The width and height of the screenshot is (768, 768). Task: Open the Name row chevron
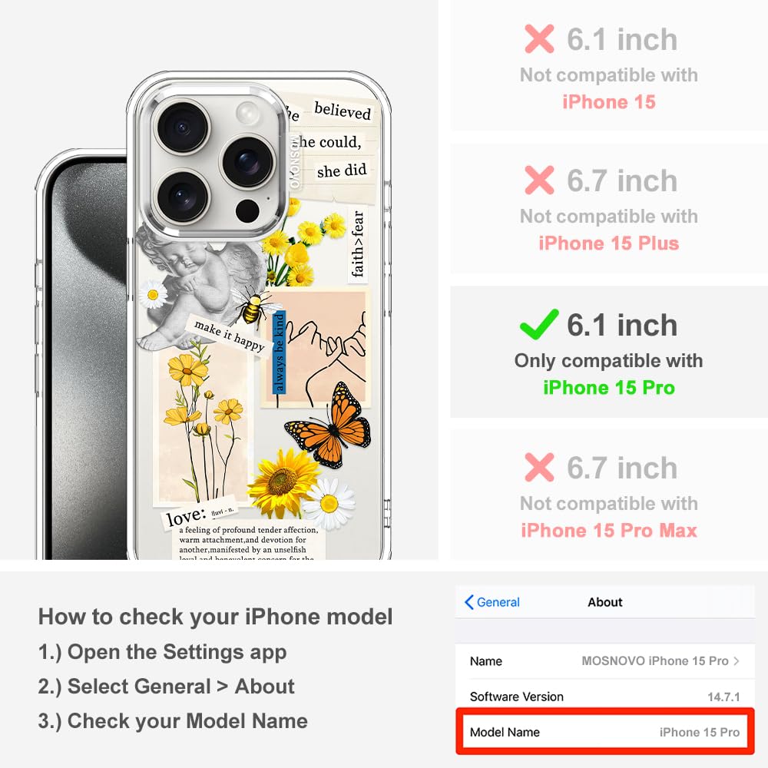(737, 661)
